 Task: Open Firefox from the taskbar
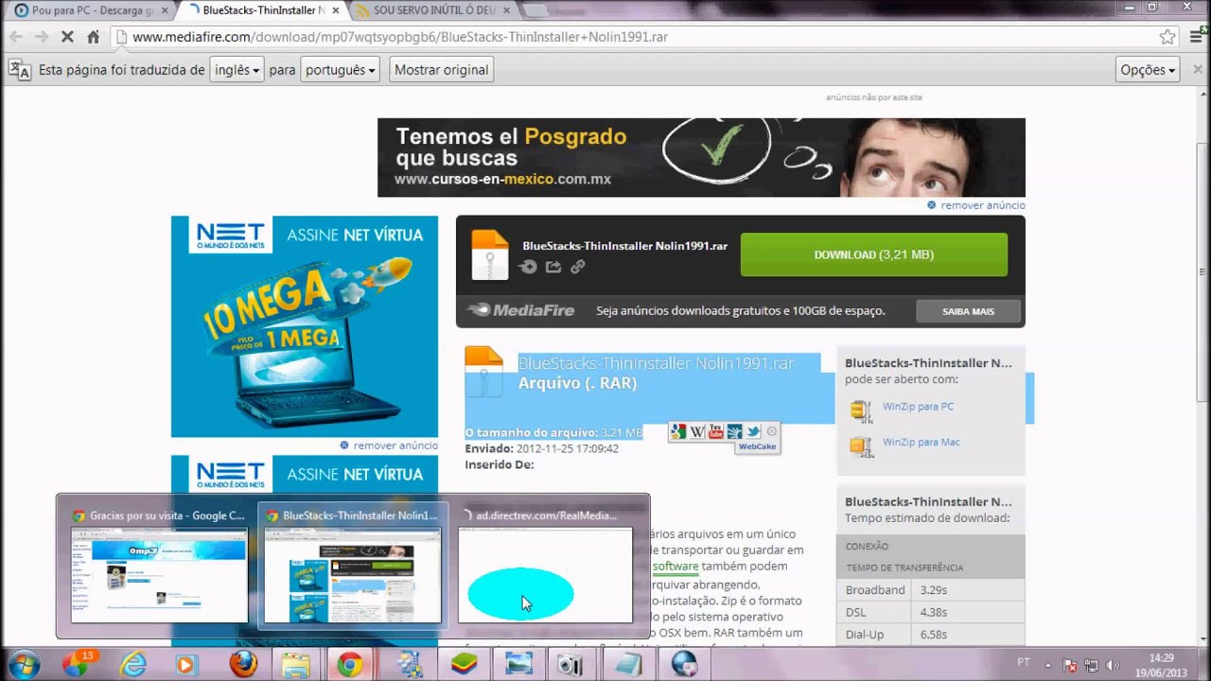[242, 664]
